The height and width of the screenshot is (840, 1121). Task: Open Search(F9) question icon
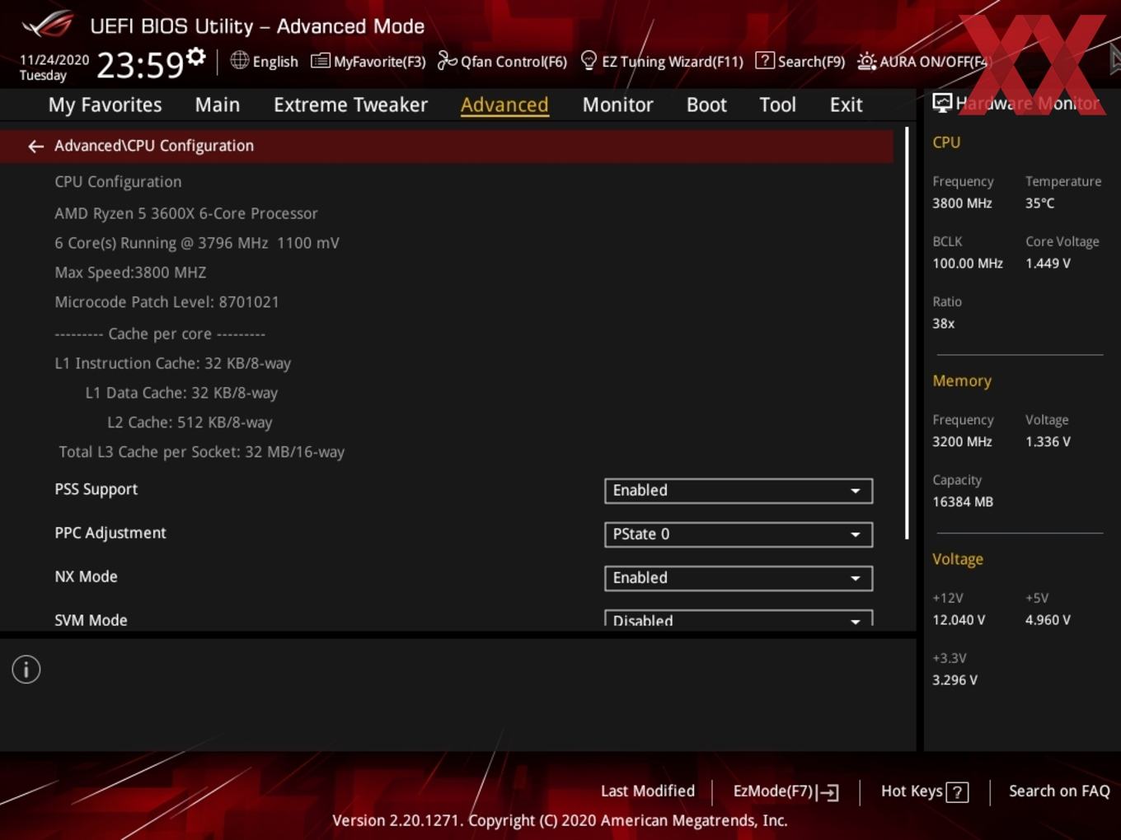(x=764, y=60)
